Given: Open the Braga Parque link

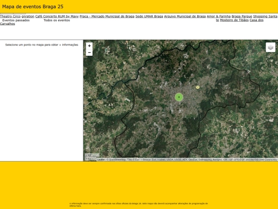Looking at the screenshot, I should [x=242, y=17].
